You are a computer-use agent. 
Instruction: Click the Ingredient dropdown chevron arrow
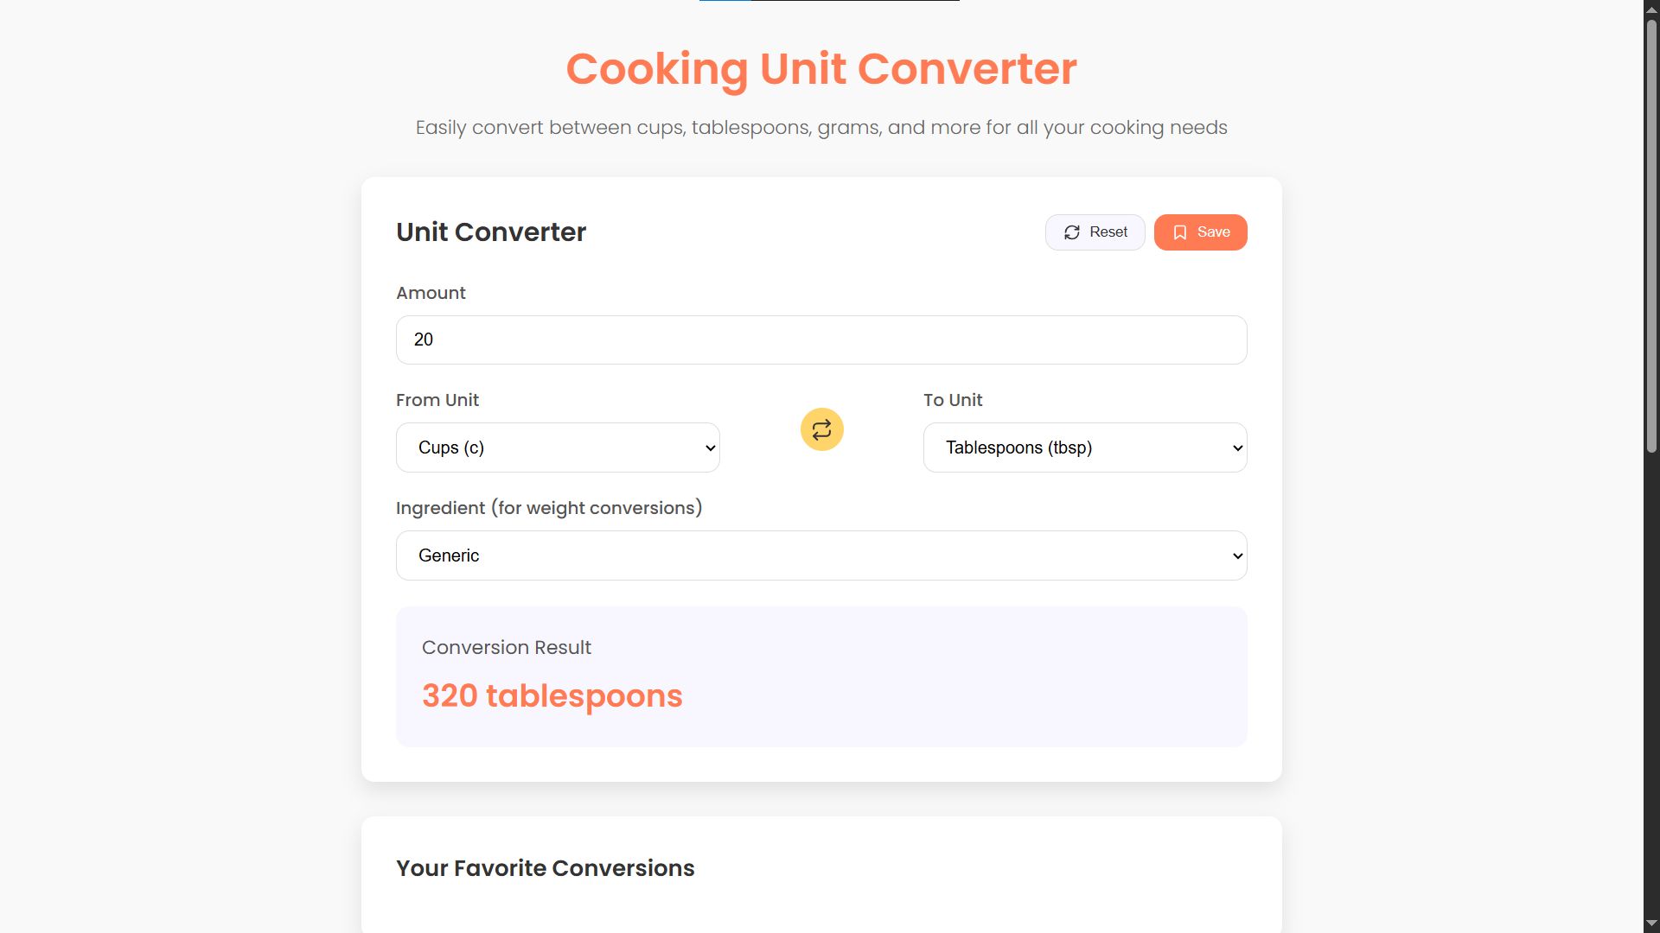pyautogui.click(x=1237, y=555)
